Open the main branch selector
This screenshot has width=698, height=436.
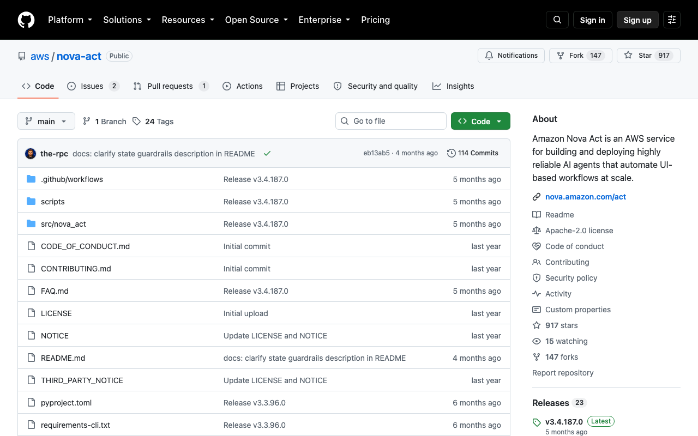(46, 121)
